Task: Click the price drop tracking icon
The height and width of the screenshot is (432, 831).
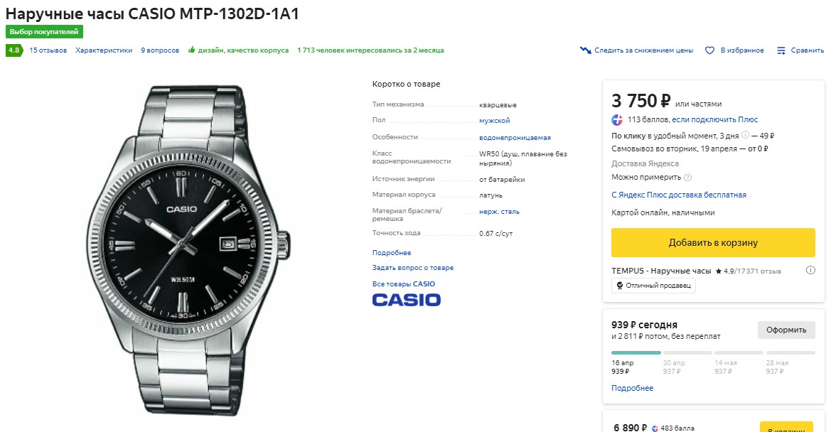Action: (585, 50)
